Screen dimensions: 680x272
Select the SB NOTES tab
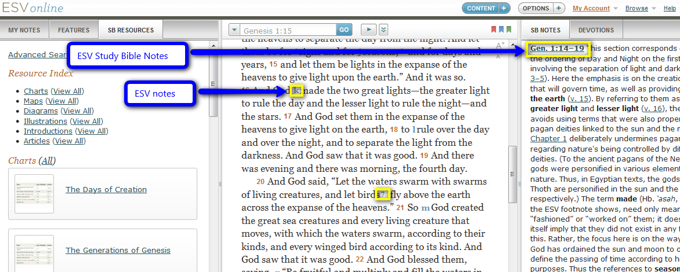click(545, 30)
